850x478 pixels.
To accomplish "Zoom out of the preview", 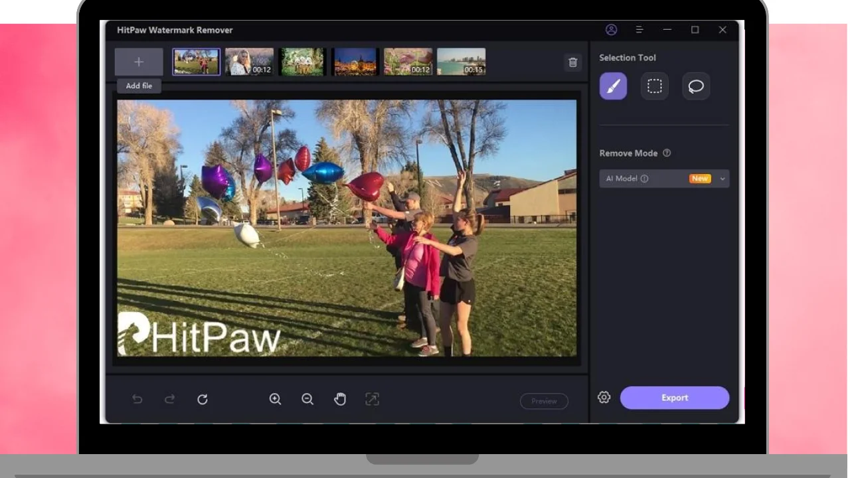I will (307, 399).
